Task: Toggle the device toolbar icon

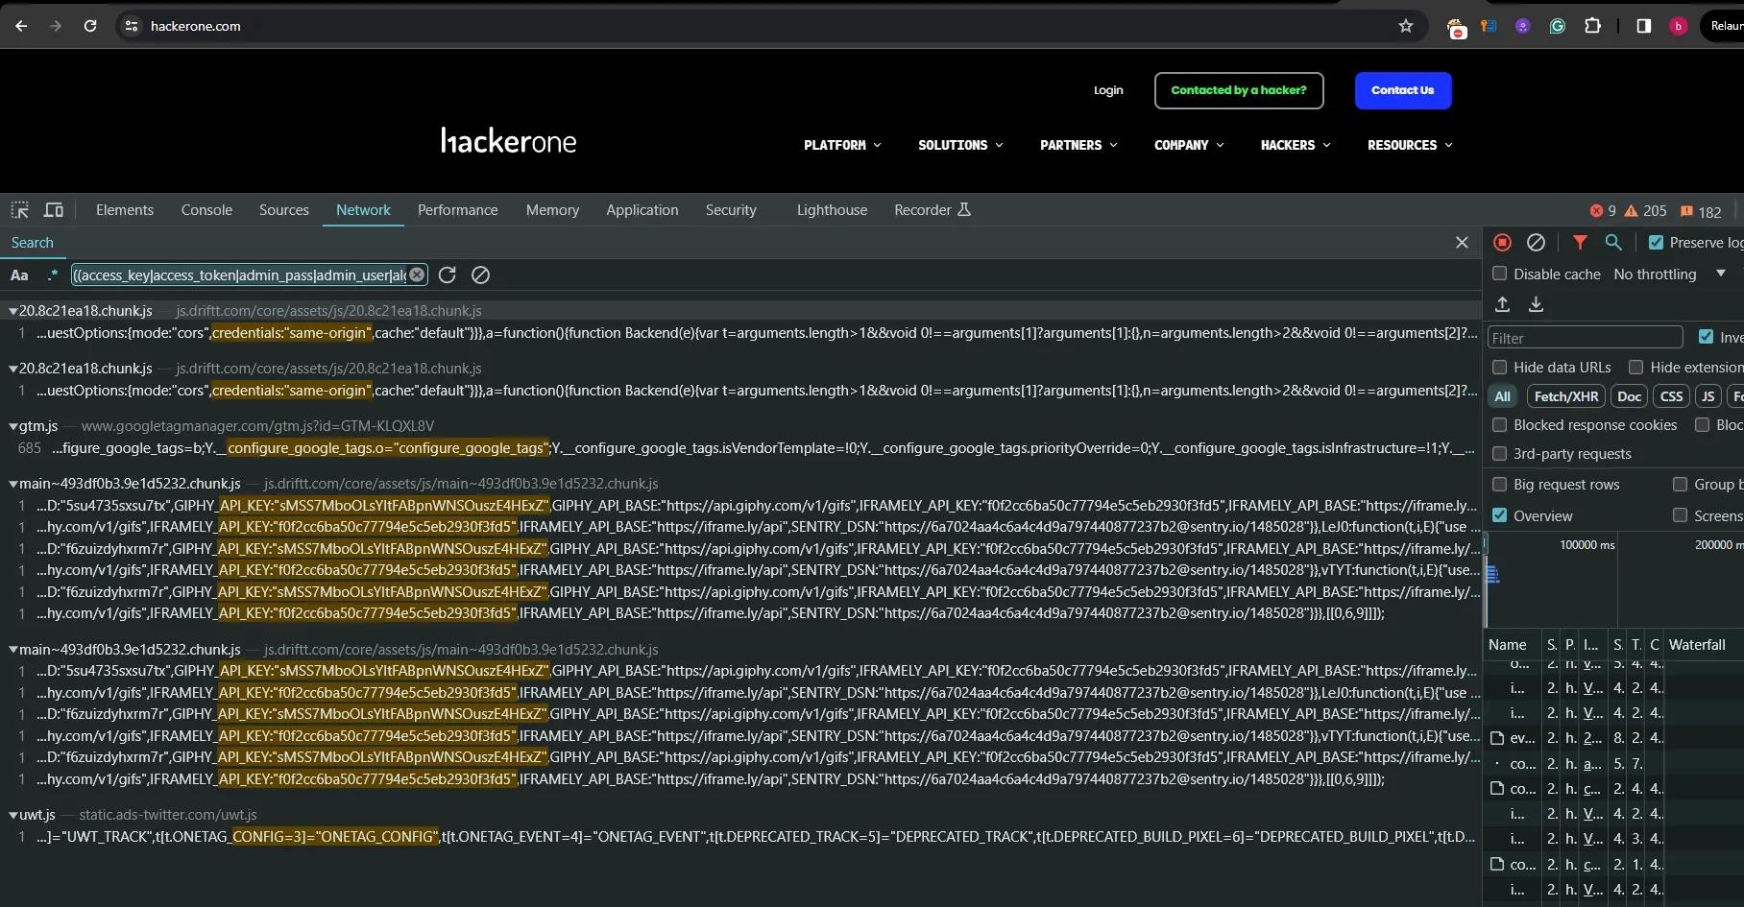Action: pos(54,210)
